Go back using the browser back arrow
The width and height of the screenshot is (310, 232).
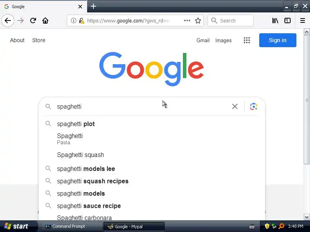[x=8, y=20]
